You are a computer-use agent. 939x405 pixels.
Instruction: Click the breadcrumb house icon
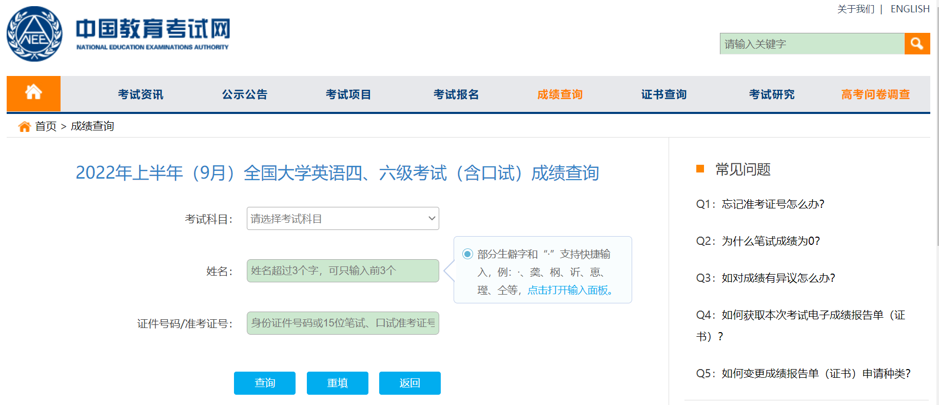coord(24,126)
